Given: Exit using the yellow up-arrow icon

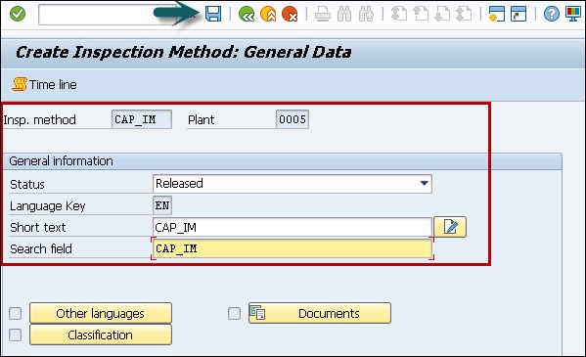Looking at the screenshot, I should (x=268, y=15).
